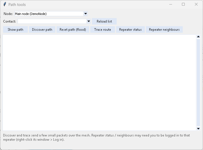Run Trace route
The width and height of the screenshot is (203, 150).
pyautogui.click(x=103, y=30)
